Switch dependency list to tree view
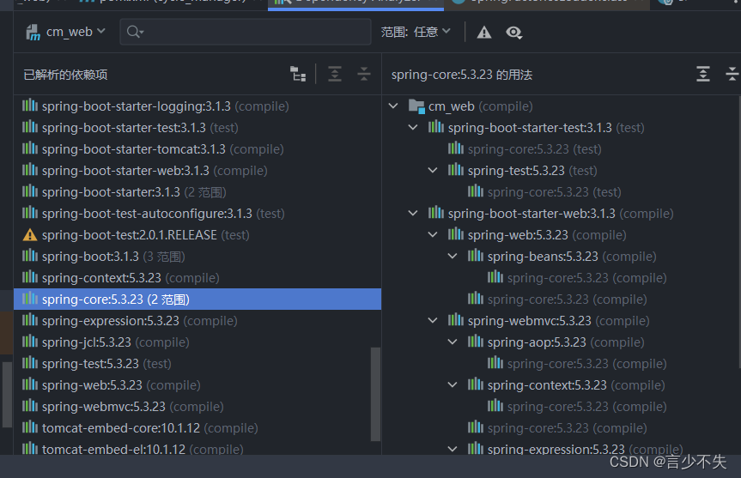 (298, 74)
